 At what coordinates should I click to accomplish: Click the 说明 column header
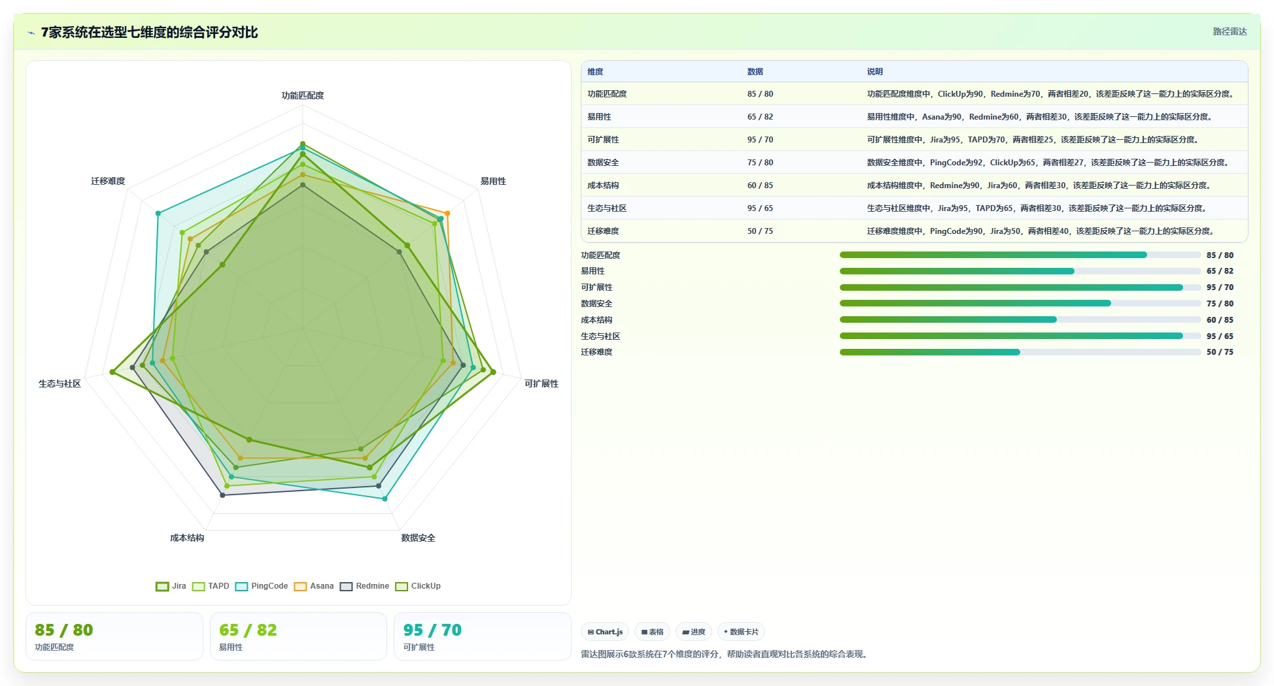pyautogui.click(x=875, y=72)
